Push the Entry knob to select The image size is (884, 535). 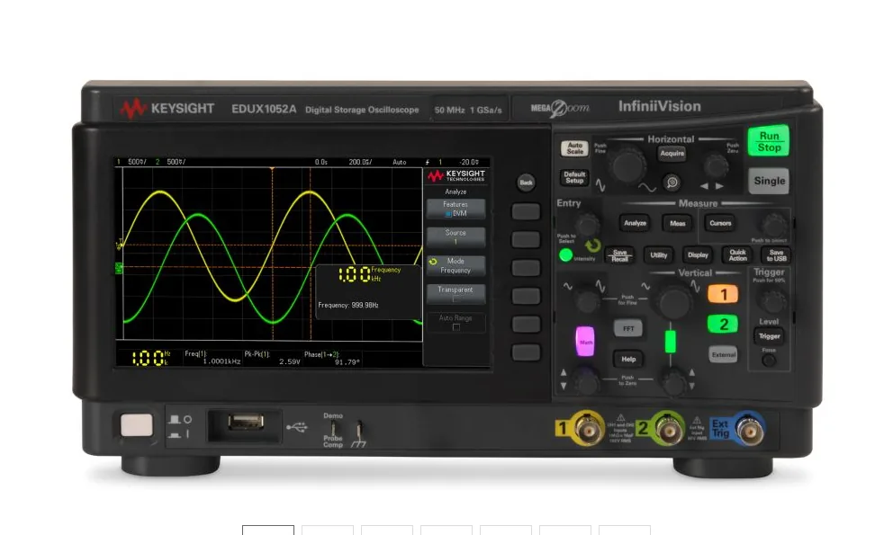click(588, 226)
